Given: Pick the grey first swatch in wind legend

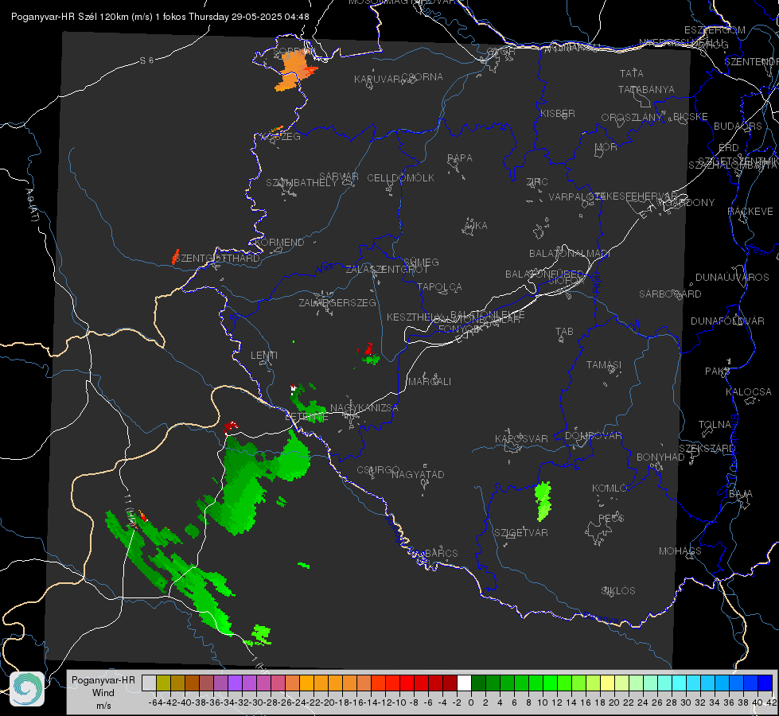Looking at the screenshot, I should [149, 683].
